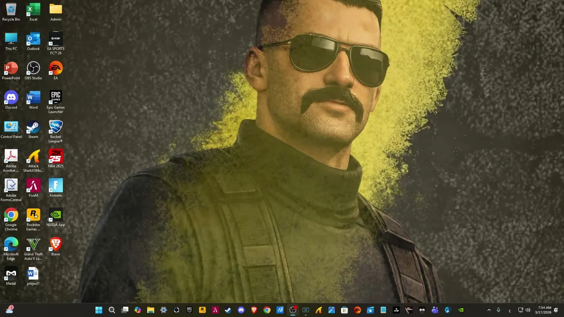Viewport: 564px width, 317px height.
Task: Open Discord from the taskbar
Action: click(x=241, y=310)
